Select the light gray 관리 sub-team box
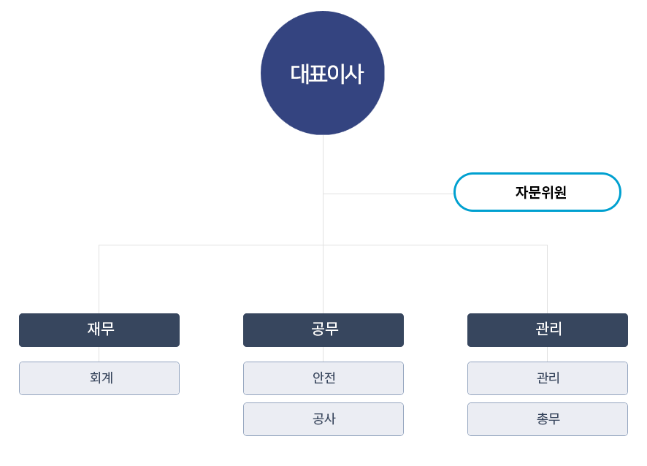 548,378
